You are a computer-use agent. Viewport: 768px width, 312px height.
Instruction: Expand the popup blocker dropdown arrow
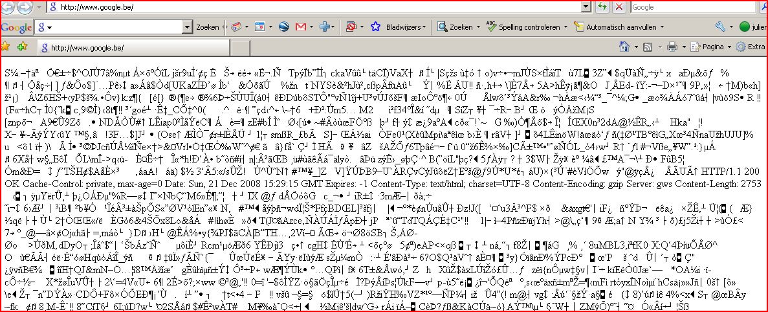coord(361,27)
